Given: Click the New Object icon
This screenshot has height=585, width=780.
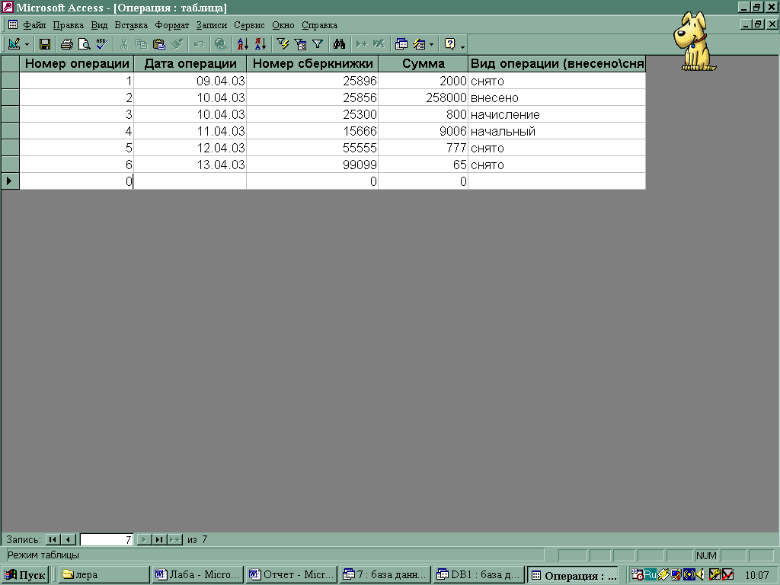Looking at the screenshot, I should click(419, 44).
